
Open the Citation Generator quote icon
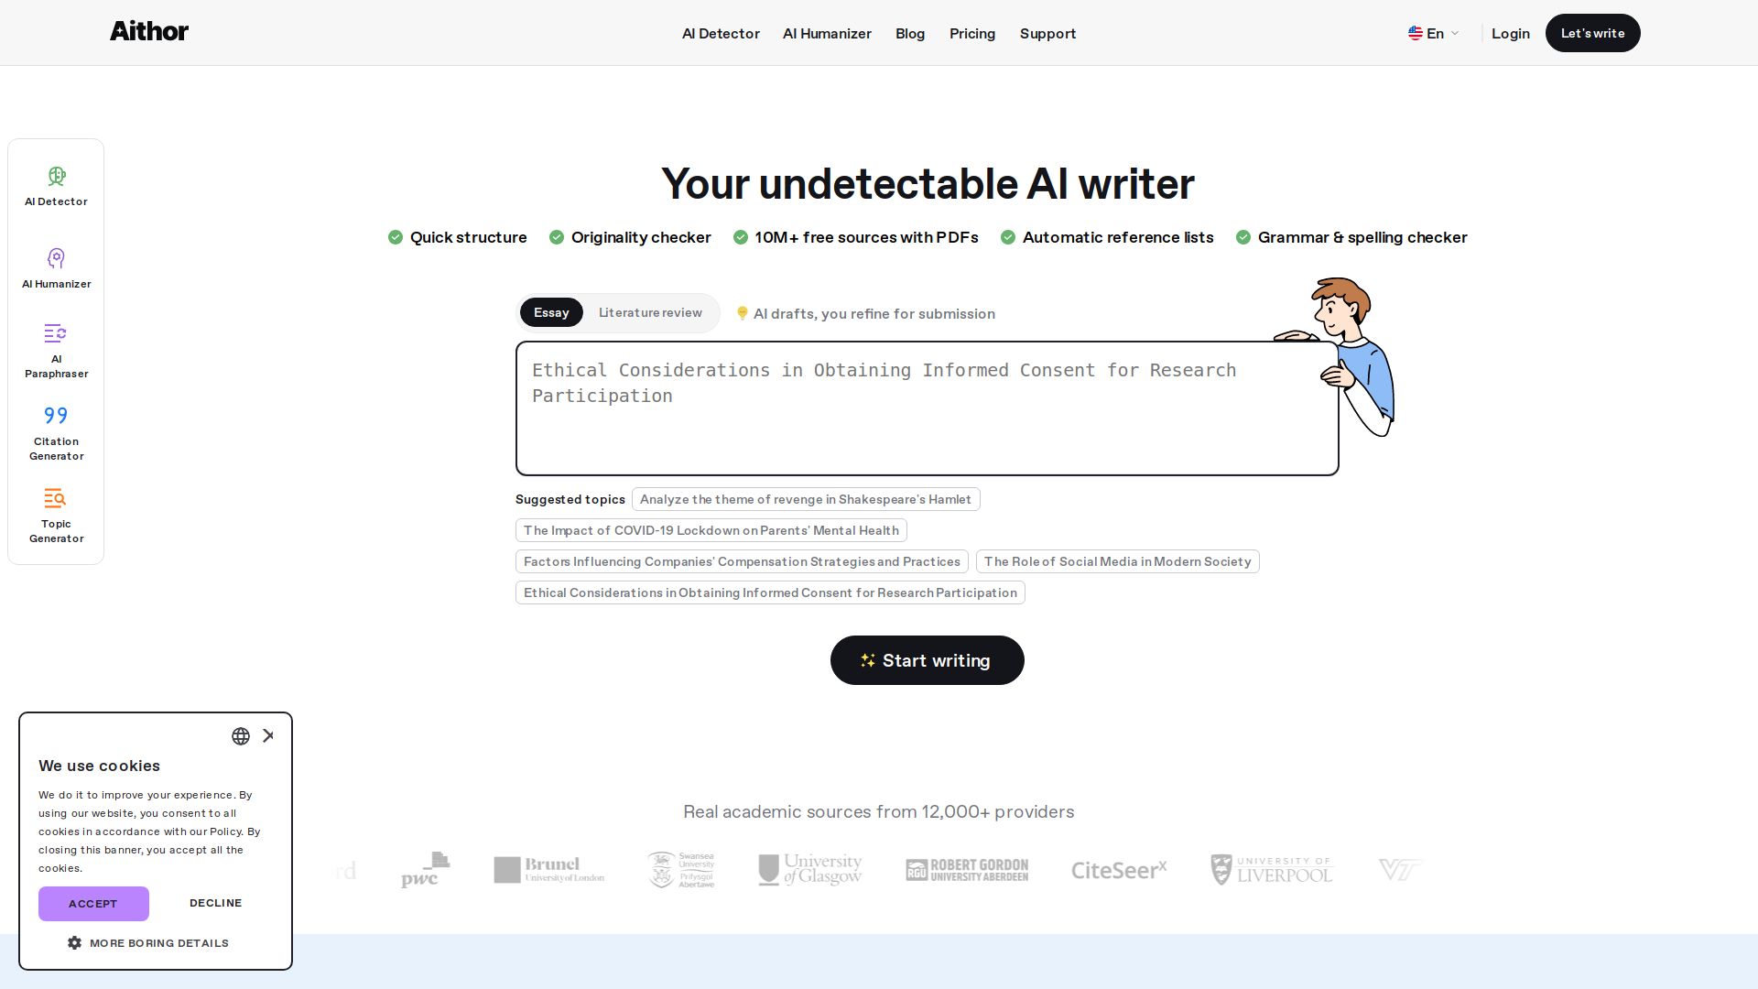point(56,416)
